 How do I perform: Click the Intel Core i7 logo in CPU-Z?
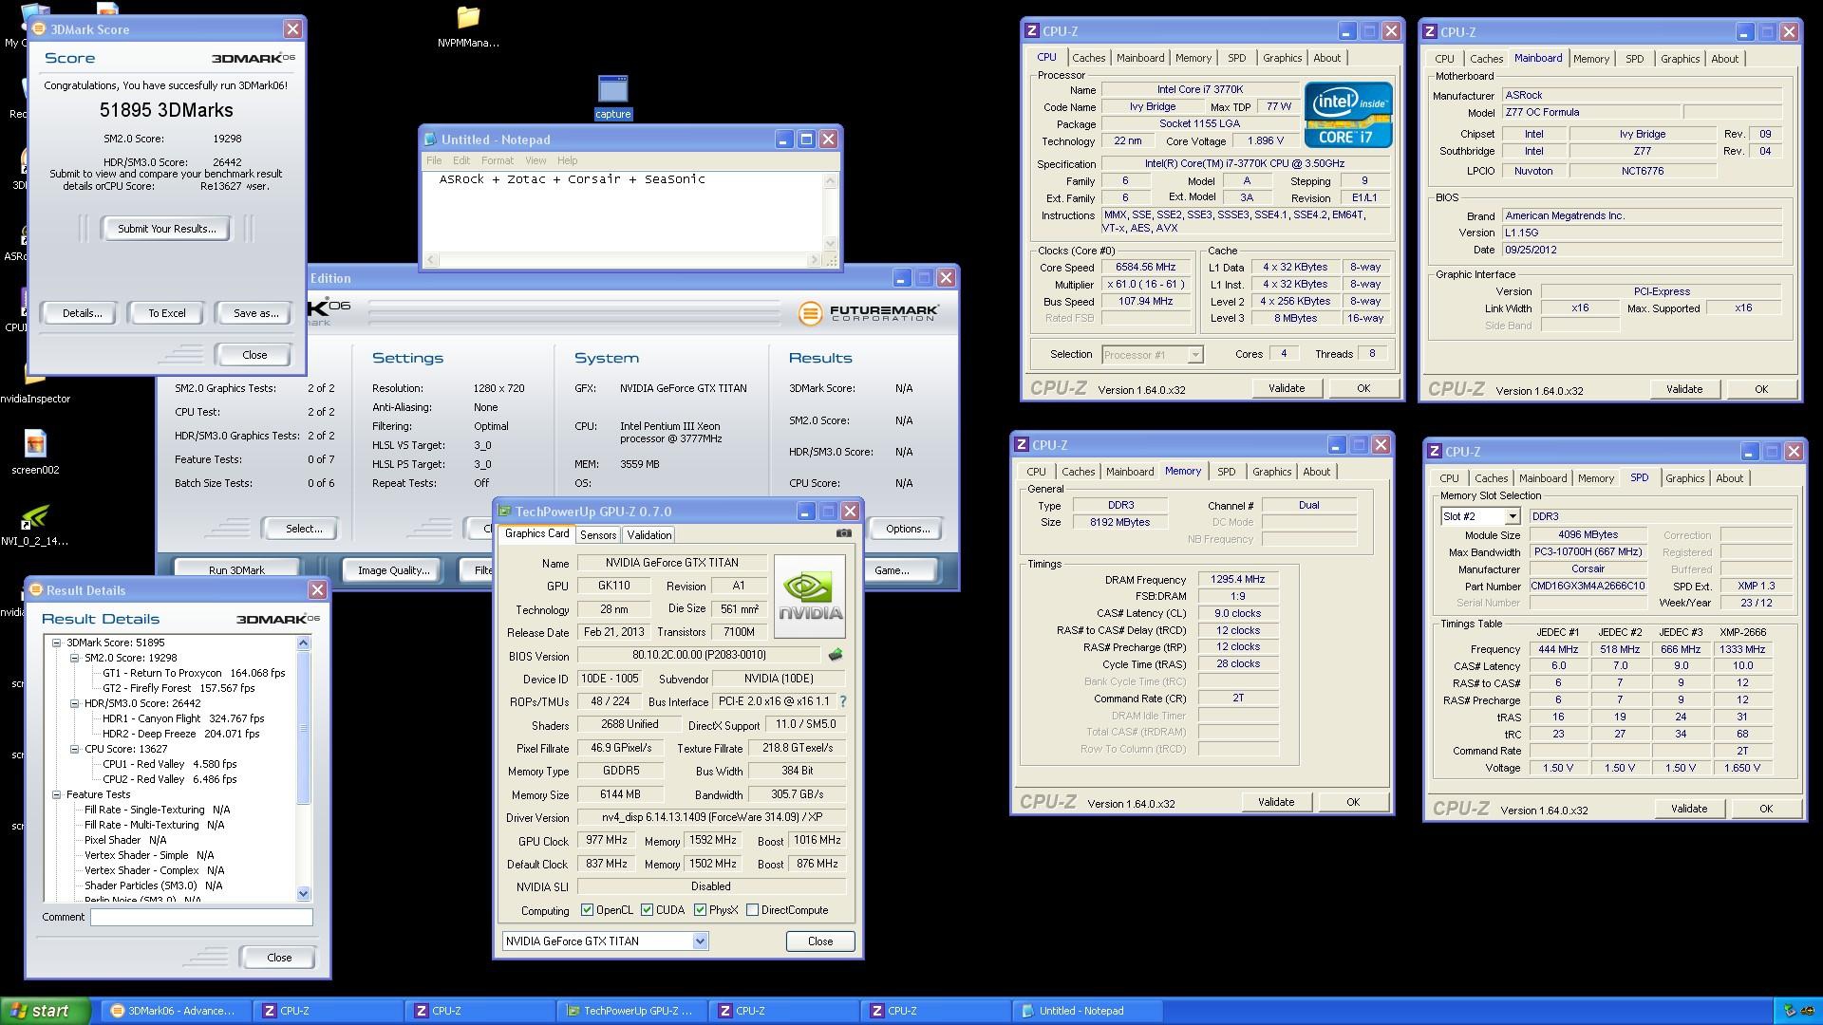(1347, 114)
